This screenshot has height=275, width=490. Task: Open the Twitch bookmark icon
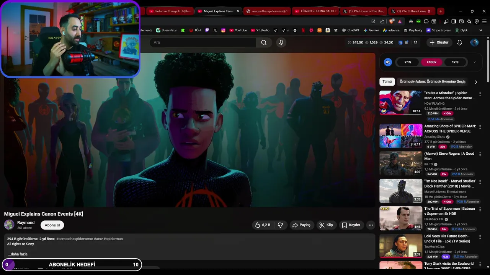click(x=207, y=30)
